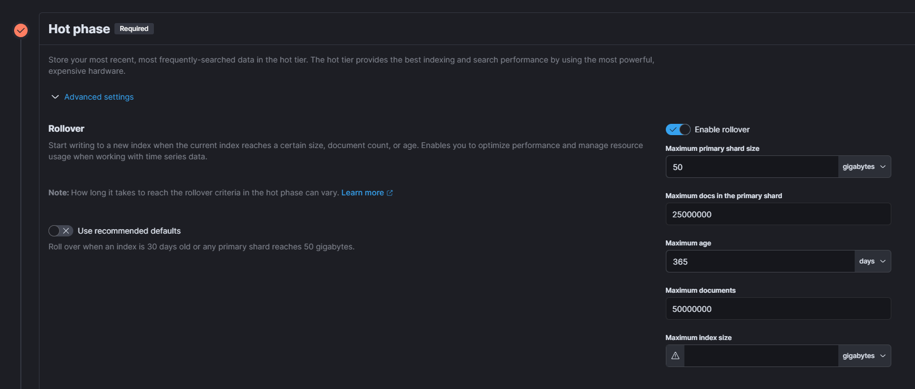Click the empty Maximum index size field
The height and width of the screenshot is (389, 915).
761,356
